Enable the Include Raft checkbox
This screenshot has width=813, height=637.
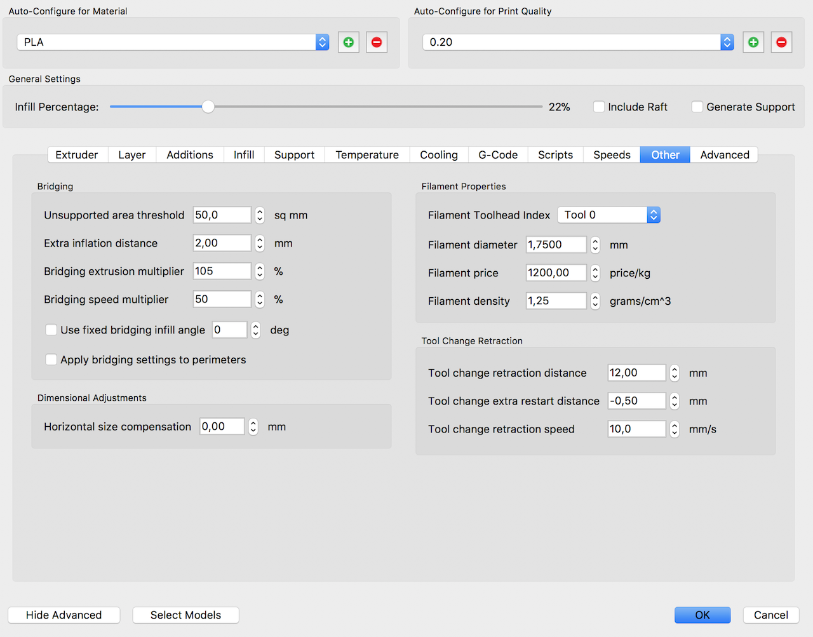(x=599, y=107)
